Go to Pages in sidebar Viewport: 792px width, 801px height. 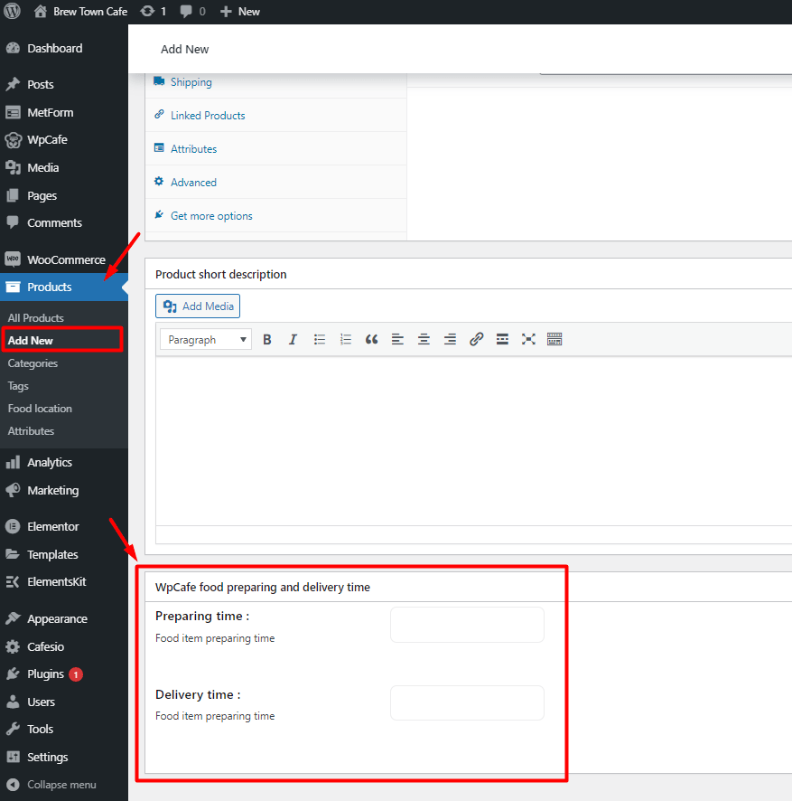coord(64,195)
